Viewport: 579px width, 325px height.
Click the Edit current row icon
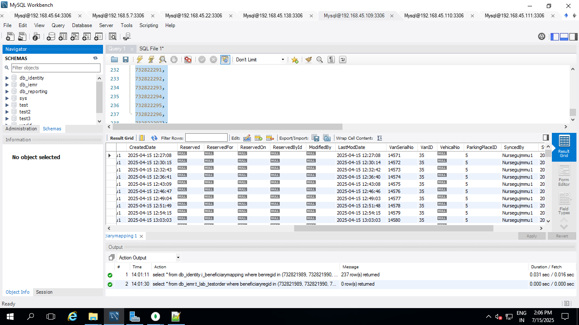(x=247, y=138)
